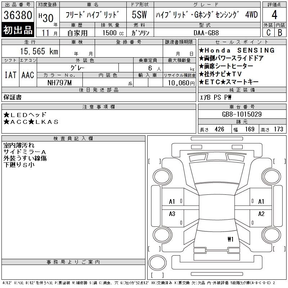Select the color code NH797M
This screenshot has width=288, height=288.
pos(60,83)
